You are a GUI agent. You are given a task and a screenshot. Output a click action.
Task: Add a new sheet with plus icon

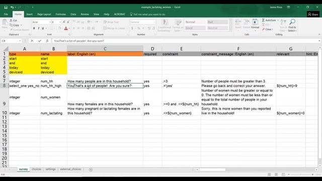[x=91, y=169]
